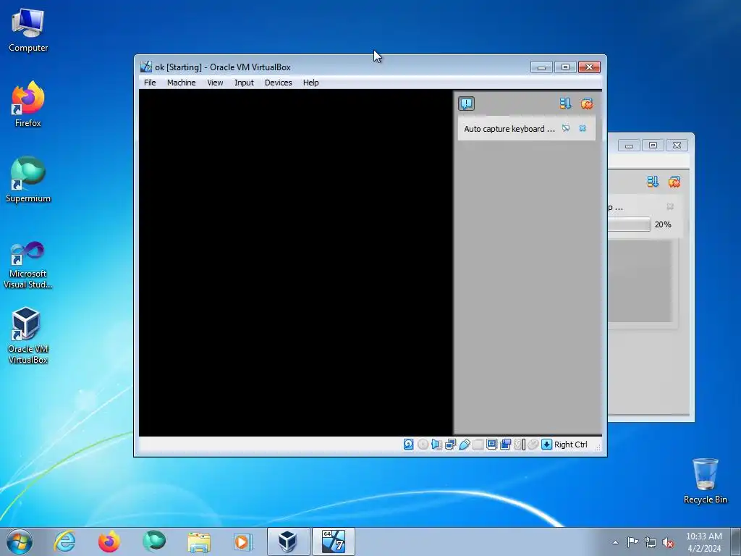Dismiss the Auto capture keyboard notification
The image size is (741, 556).
[583, 128]
